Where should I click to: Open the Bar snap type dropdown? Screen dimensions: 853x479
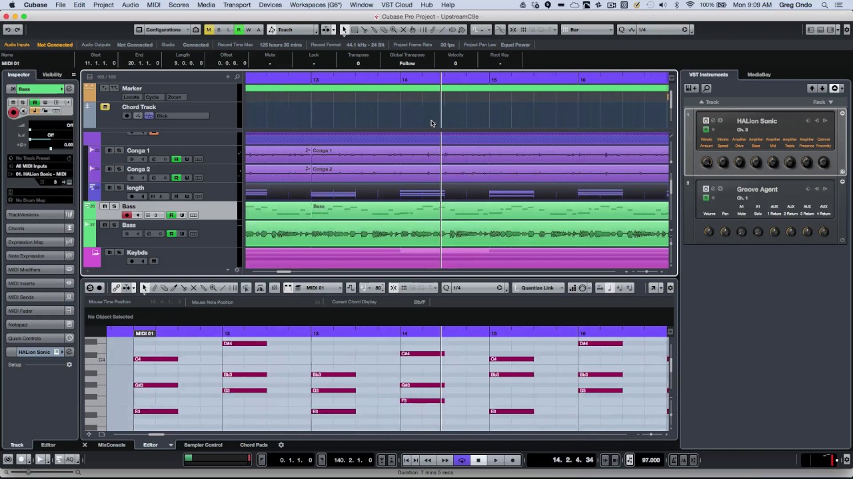click(586, 29)
